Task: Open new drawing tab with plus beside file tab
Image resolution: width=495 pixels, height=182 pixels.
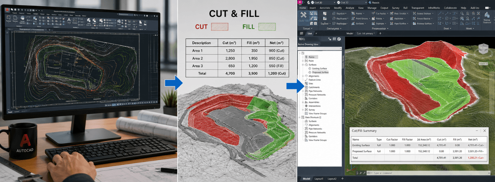Action: coord(380,33)
